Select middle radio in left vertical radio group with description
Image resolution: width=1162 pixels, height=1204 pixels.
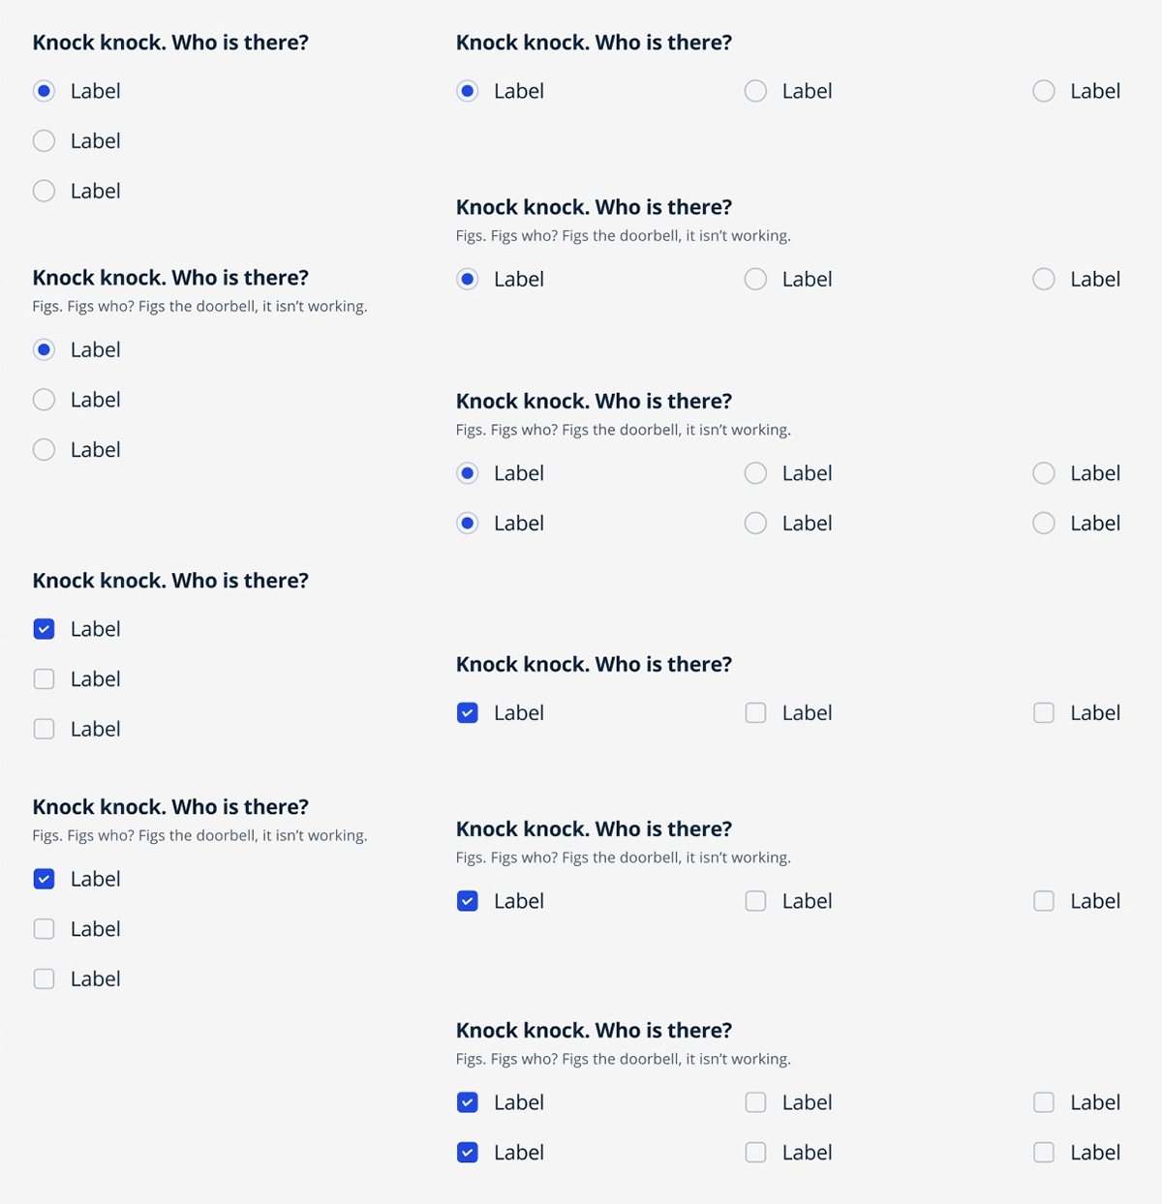click(44, 400)
